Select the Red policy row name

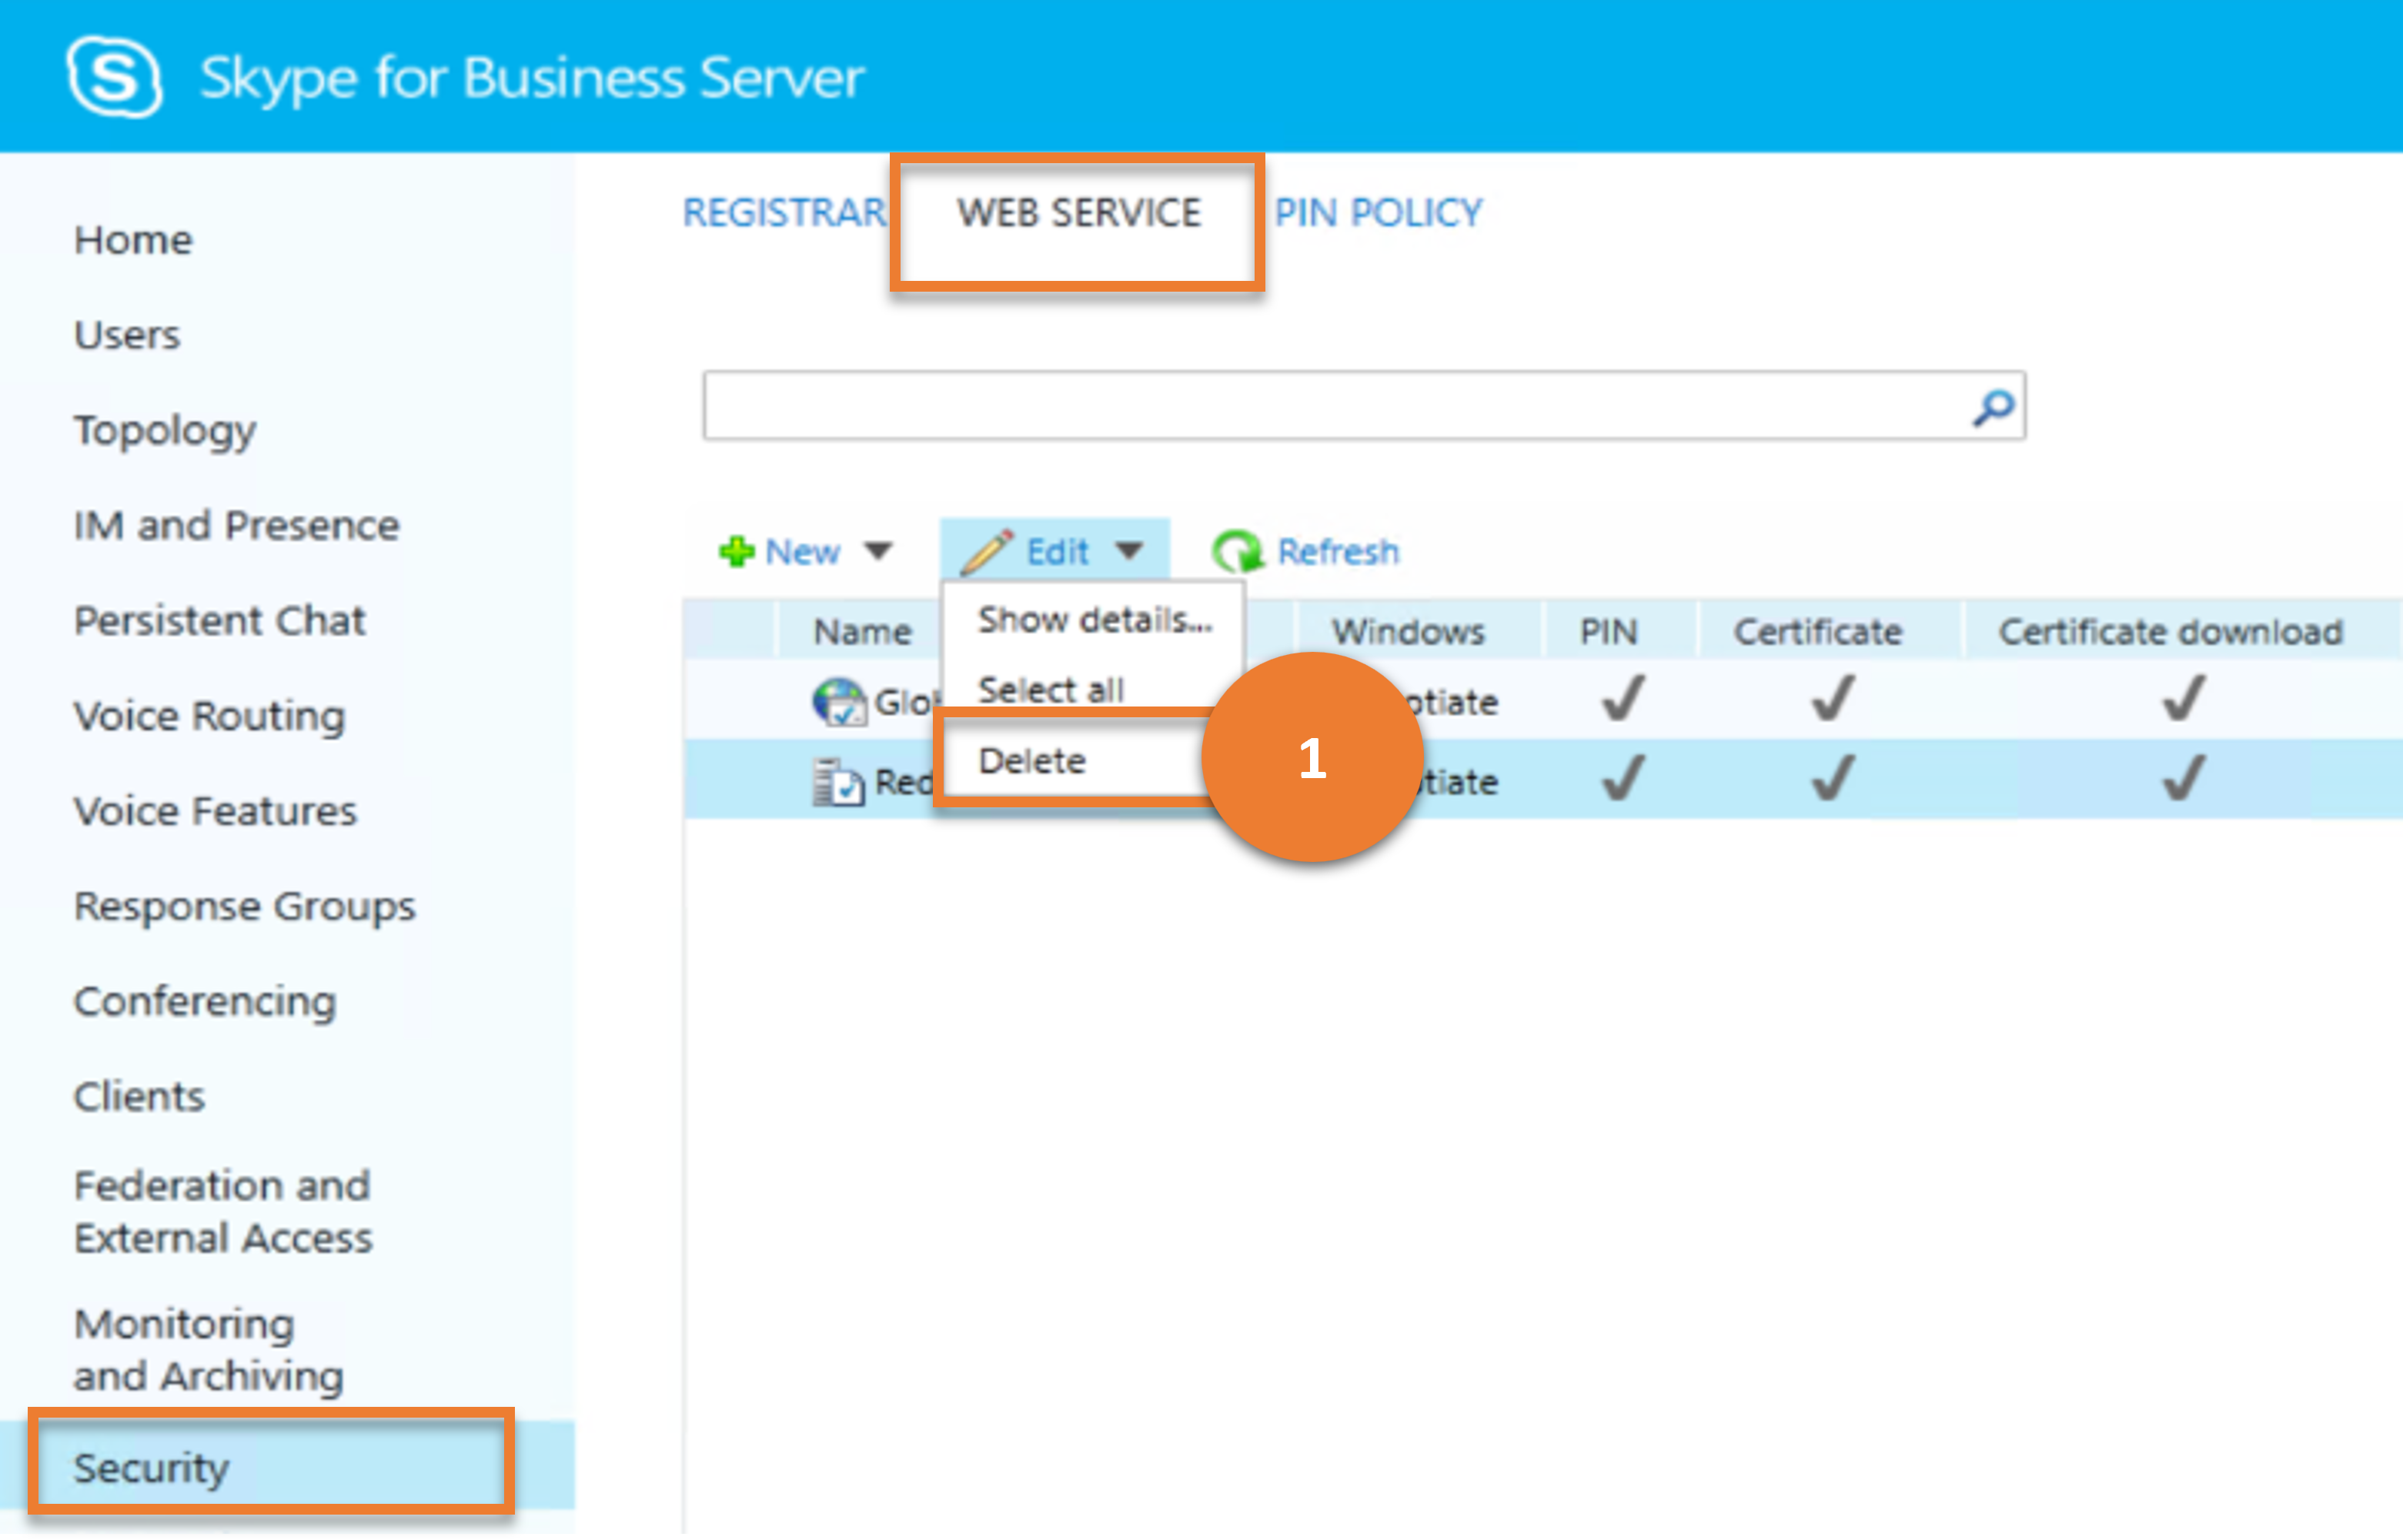[905, 782]
